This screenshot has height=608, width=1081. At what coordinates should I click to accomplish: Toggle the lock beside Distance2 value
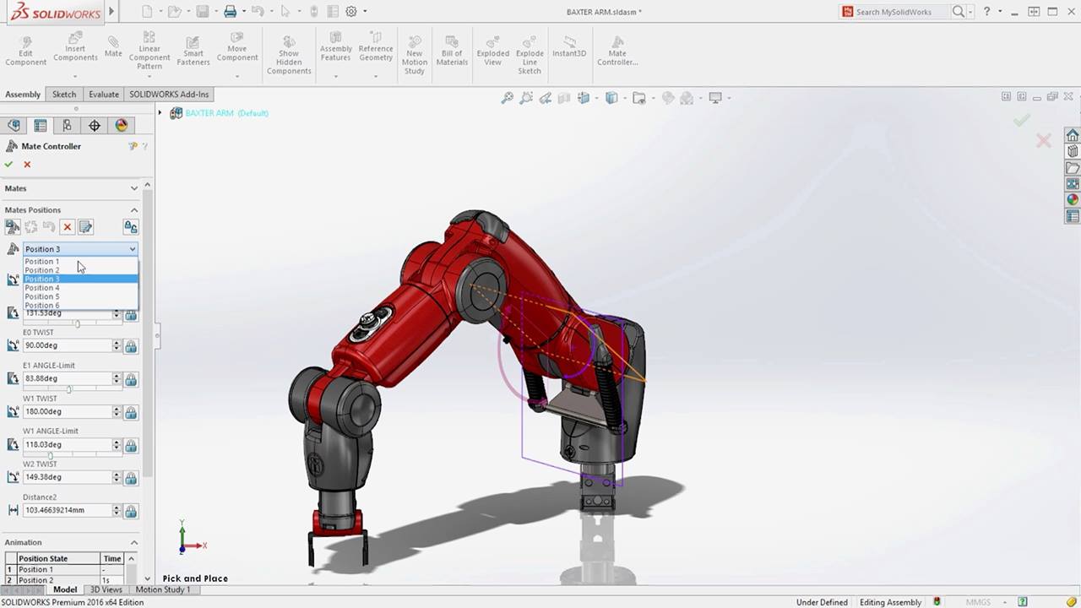[x=131, y=511]
